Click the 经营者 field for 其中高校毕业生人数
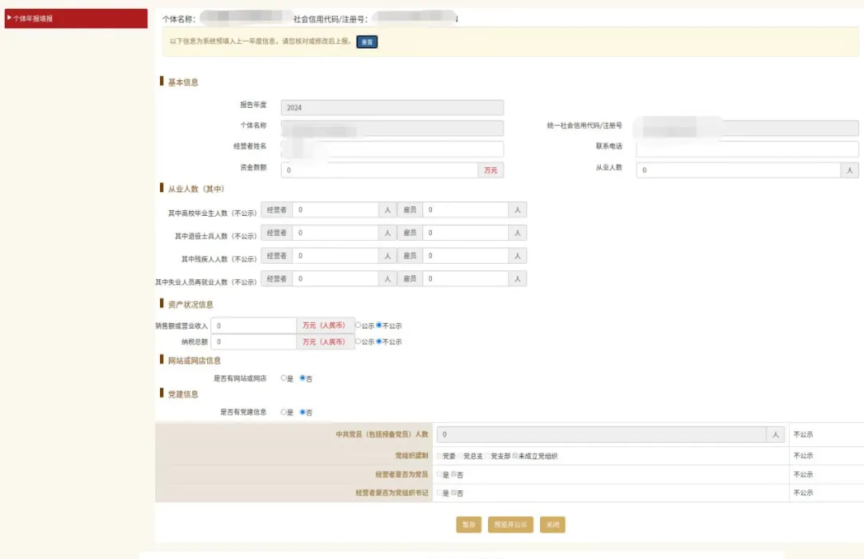 [x=336, y=209]
